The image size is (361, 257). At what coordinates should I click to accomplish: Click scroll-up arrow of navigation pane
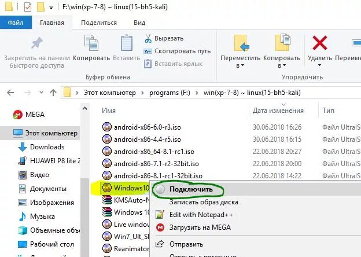click(84, 108)
